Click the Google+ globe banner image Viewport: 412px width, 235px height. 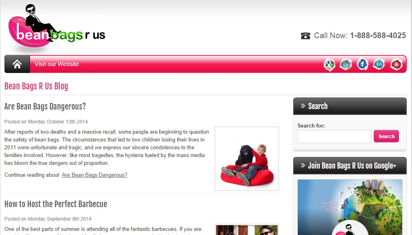(x=350, y=207)
